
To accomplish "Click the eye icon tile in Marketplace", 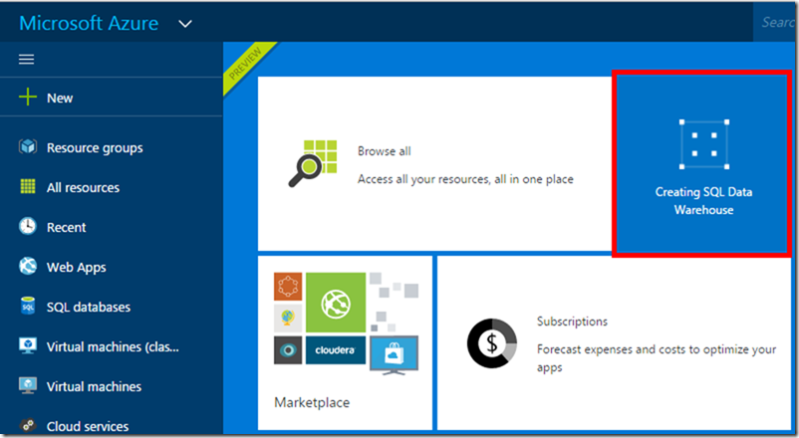I will 288,349.
